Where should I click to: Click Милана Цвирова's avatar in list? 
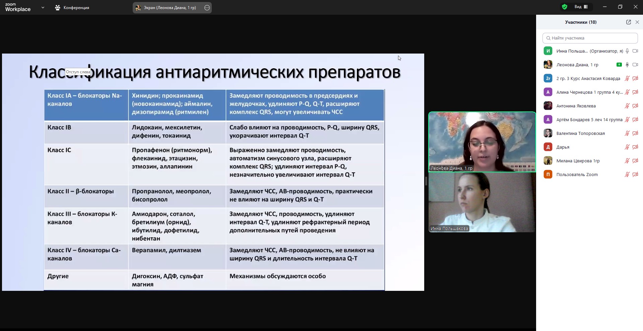[x=548, y=161]
